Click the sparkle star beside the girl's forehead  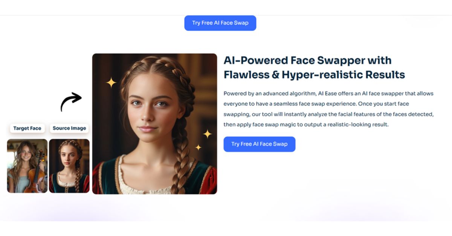pos(111,82)
